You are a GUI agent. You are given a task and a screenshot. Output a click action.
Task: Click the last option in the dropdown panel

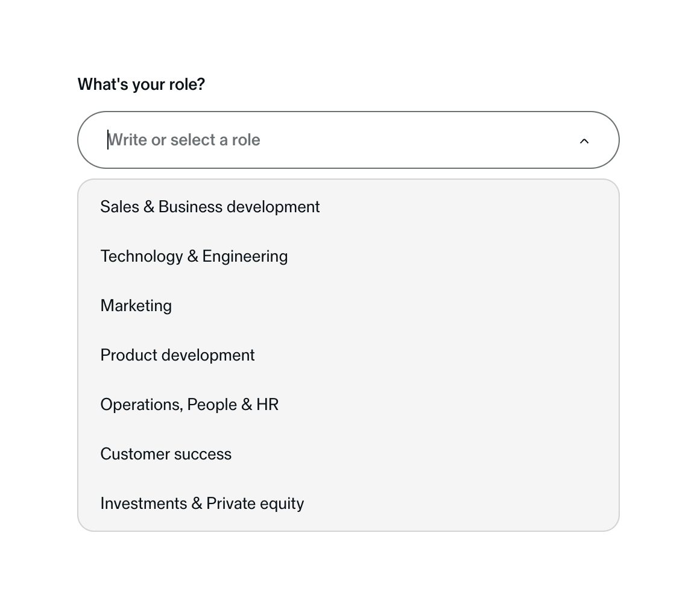click(x=202, y=503)
